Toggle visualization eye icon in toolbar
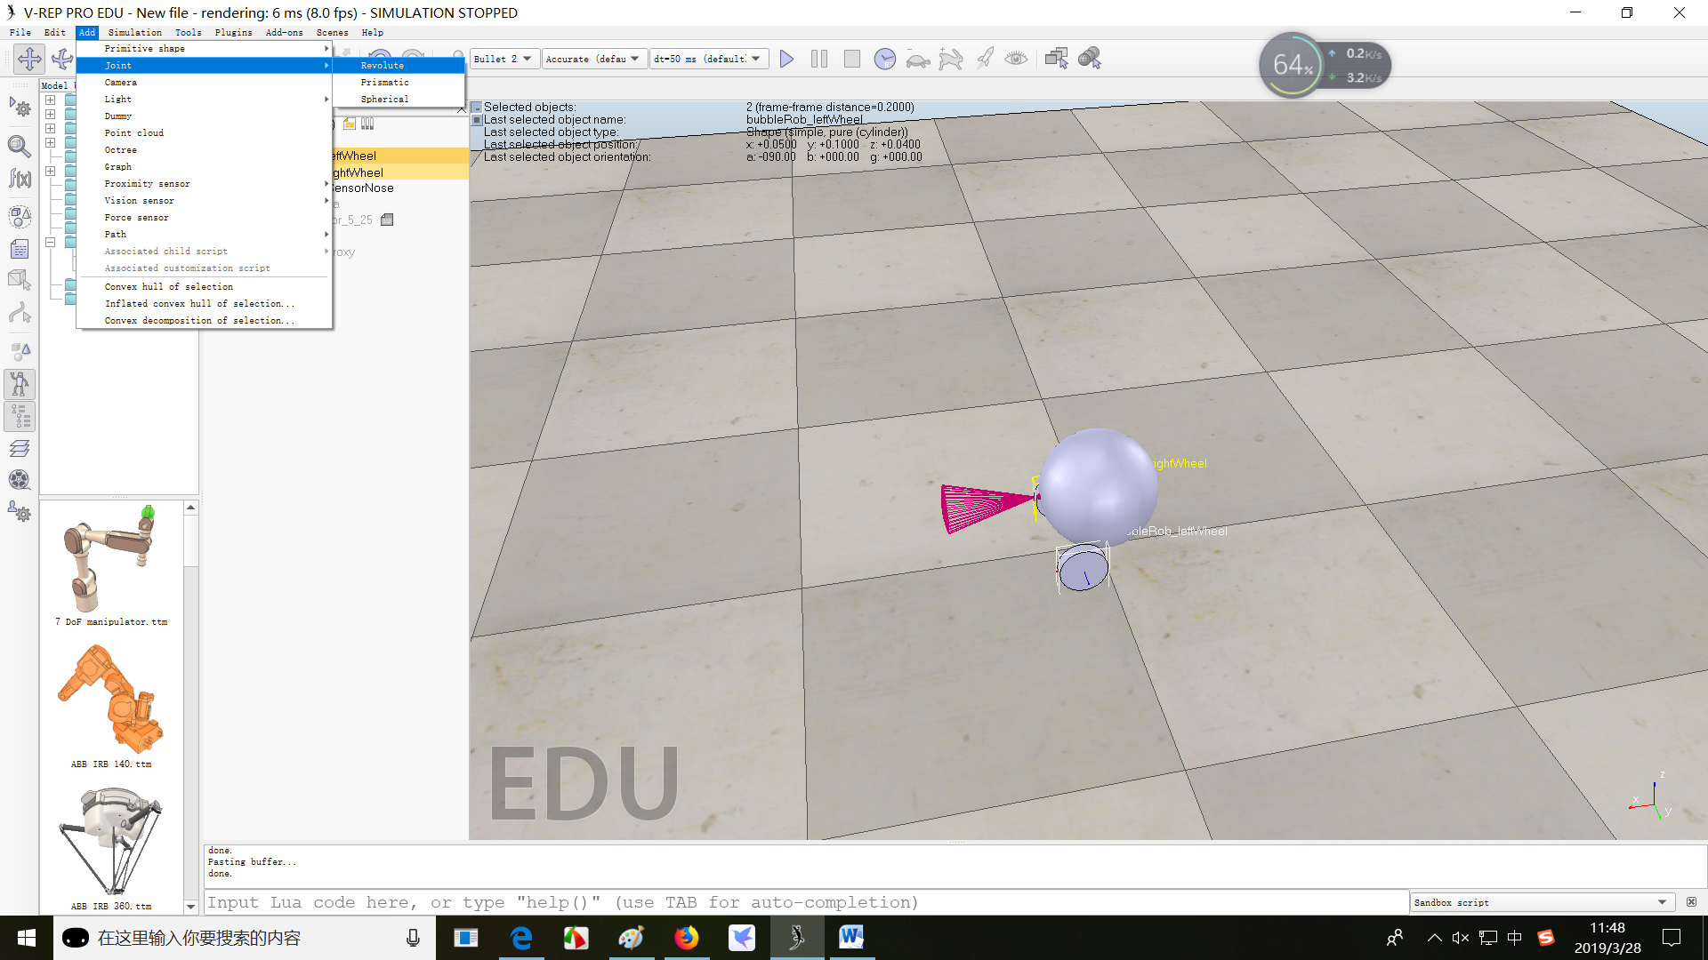This screenshot has width=1708, height=960. pyautogui.click(x=1016, y=59)
